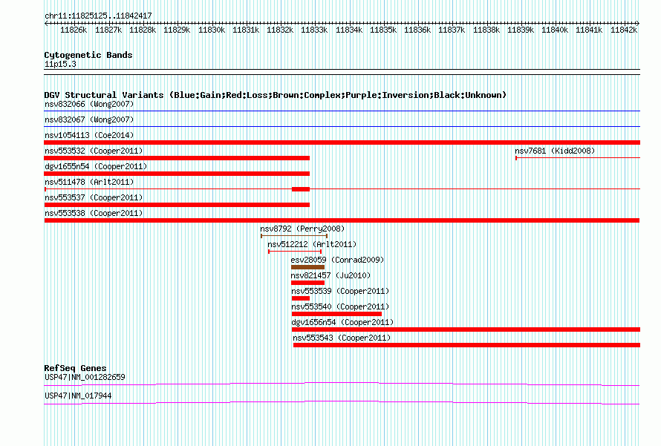661x446 pixels.
Task: Open the nsv7681 (Kidd2008) variant label
Action: click(x=555, y=151)
